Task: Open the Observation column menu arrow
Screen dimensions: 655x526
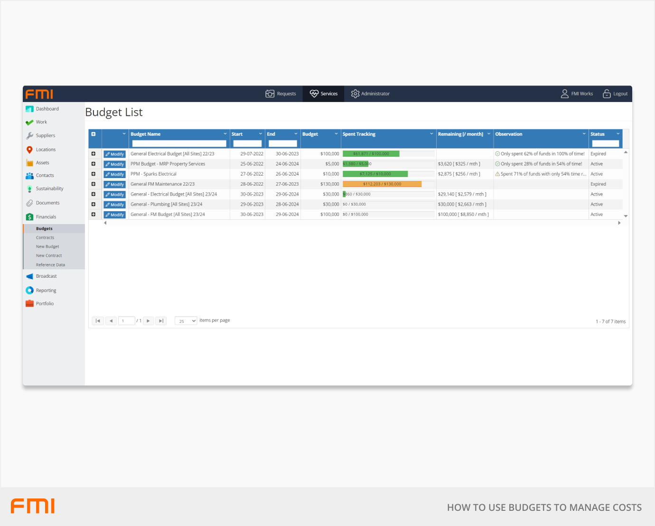Action: click(584, 134)
